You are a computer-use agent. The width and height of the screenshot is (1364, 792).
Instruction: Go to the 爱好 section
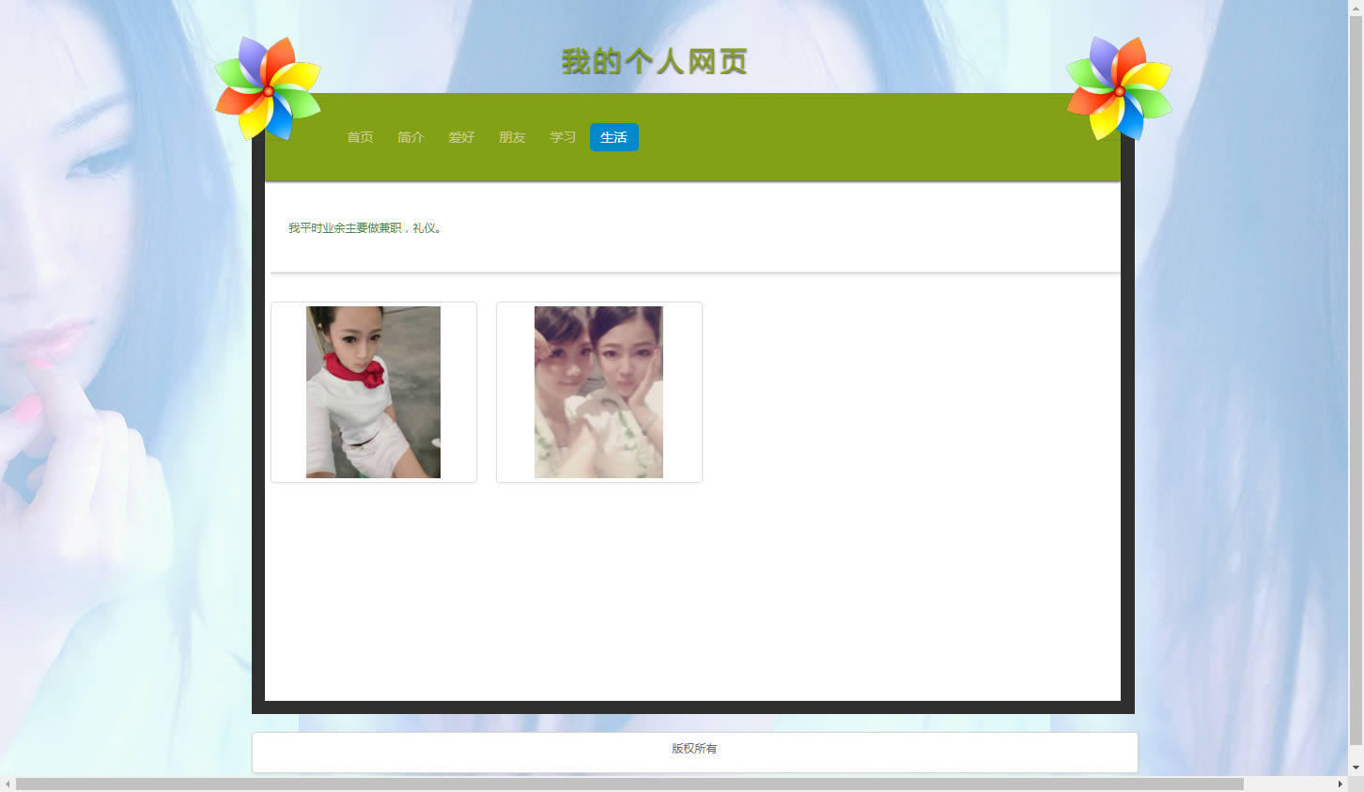pos(461,137)
